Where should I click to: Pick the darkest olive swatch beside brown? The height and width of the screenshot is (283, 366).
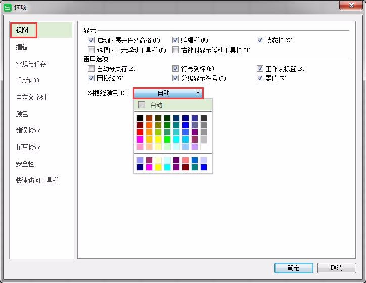(x=158, y=118)
